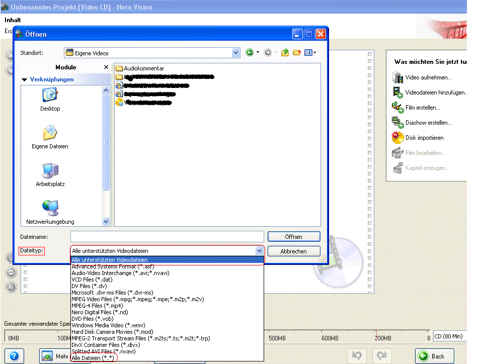The width and height of the screenshot is (481, 364).
Task: Choose Alle unterstützten Videodateien option
Action: tap(167, 260)
